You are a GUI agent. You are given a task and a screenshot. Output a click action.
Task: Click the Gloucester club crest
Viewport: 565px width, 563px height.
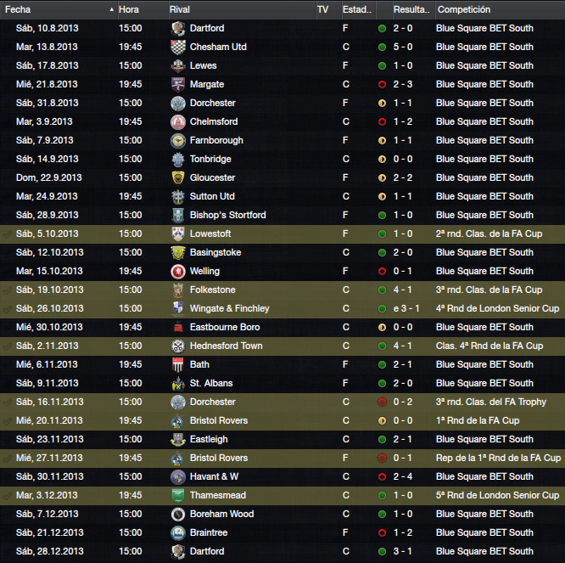click(177, 177)
